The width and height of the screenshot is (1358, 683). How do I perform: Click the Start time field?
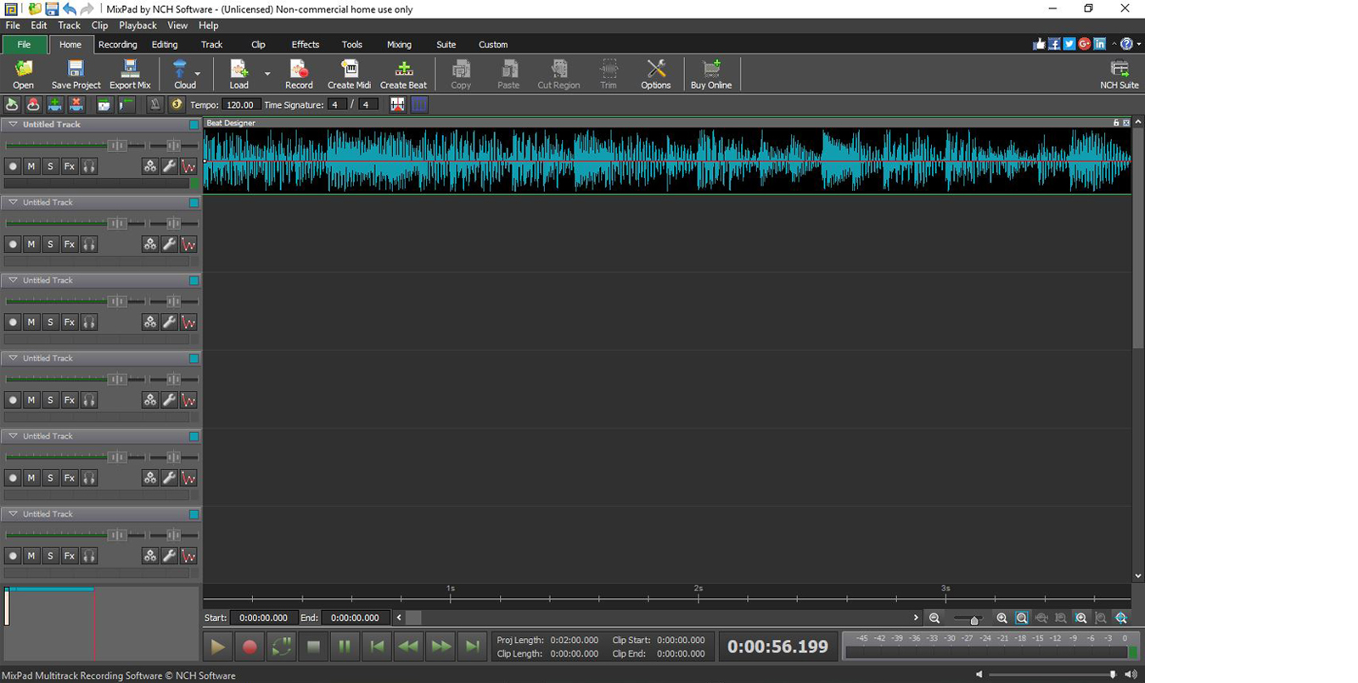263,618
